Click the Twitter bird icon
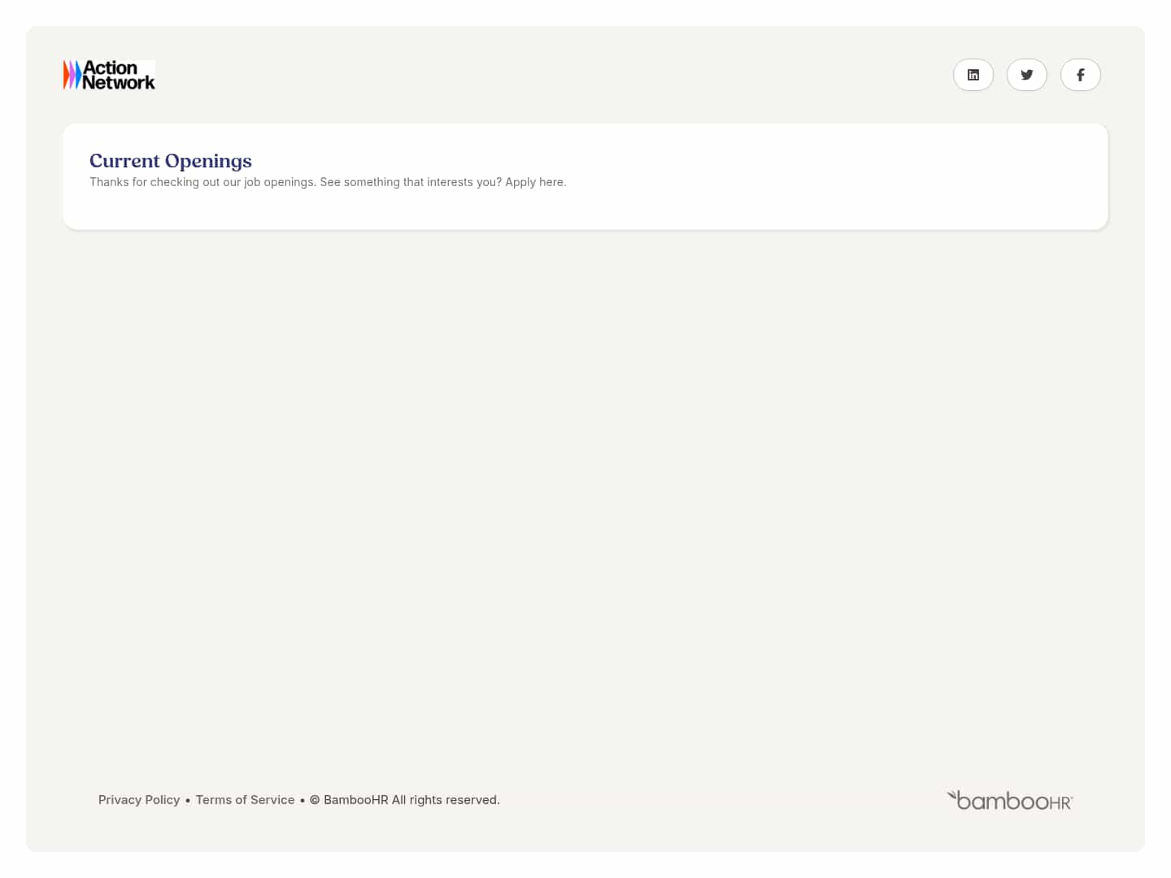The height and width of the screenshot is (878, 1171). [1026, 74]
